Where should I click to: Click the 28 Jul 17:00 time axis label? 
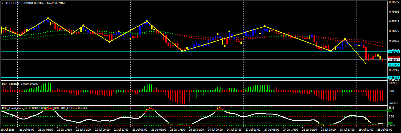[347, 129]
